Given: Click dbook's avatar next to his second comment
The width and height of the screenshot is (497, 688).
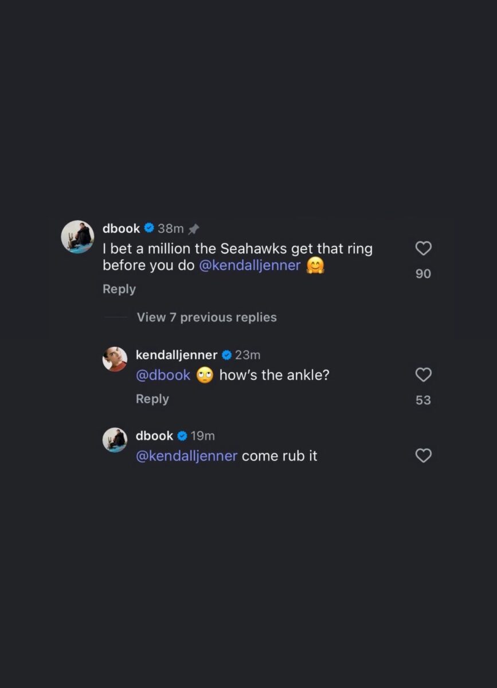Looking at the screenshot, I should click(x=114, y=440).
